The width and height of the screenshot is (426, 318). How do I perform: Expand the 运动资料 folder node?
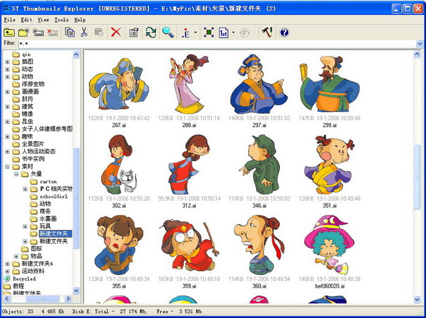(x=7, y=271)
